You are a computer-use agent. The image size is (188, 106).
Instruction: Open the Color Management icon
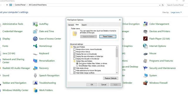(145, 24)
